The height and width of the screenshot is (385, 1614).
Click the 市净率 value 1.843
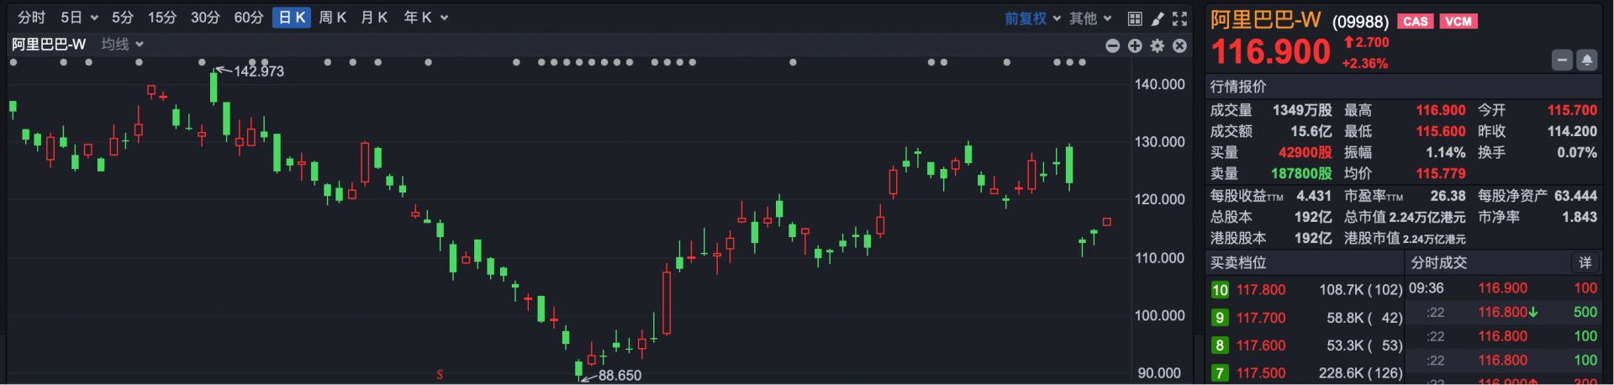1579,217
